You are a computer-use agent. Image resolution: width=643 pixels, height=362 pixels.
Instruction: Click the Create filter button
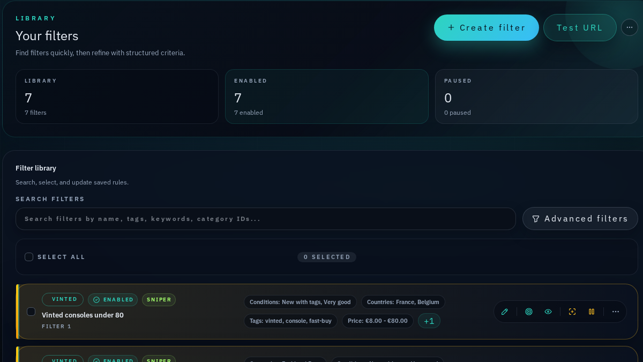point(487,27)
